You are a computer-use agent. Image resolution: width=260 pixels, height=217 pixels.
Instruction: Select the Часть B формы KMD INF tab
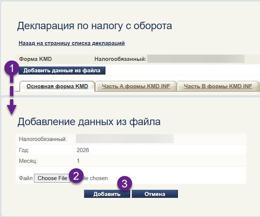218,86
